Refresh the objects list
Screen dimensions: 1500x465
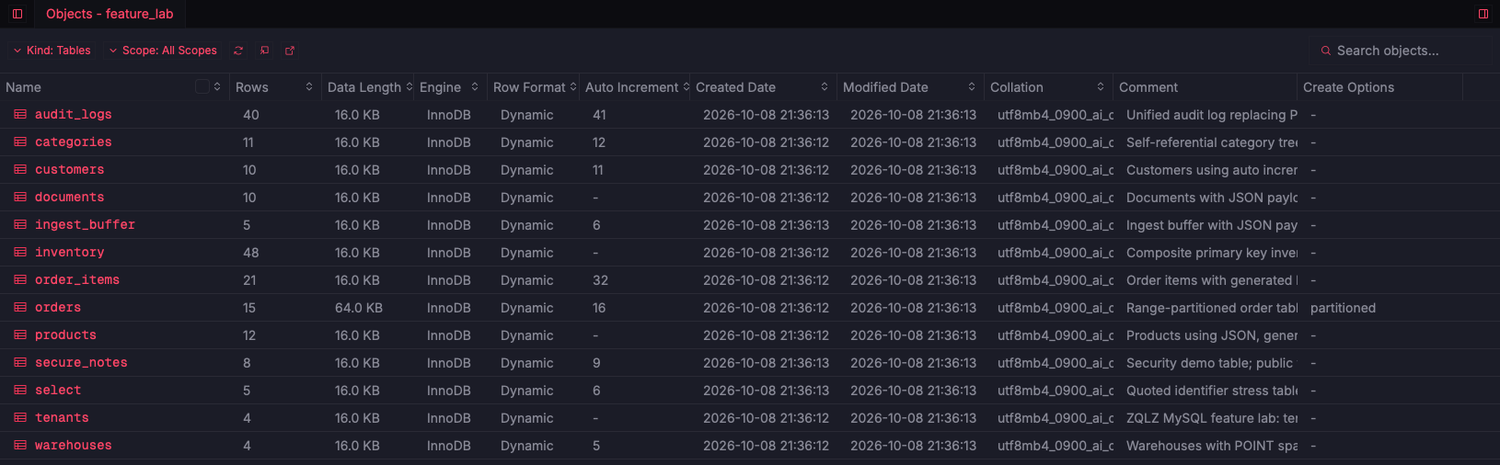click(238, 51)
